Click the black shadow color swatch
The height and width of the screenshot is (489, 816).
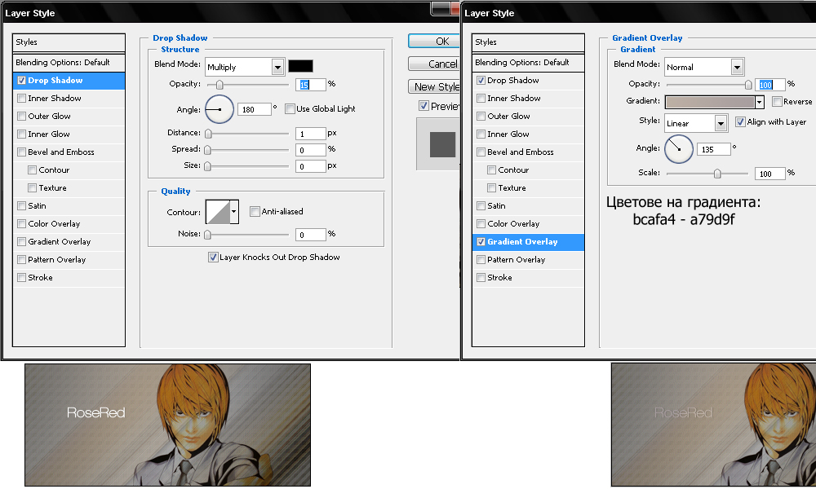[x=300, y=66]
